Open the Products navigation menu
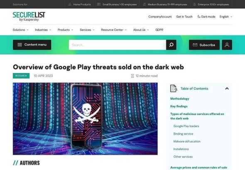 65,30
